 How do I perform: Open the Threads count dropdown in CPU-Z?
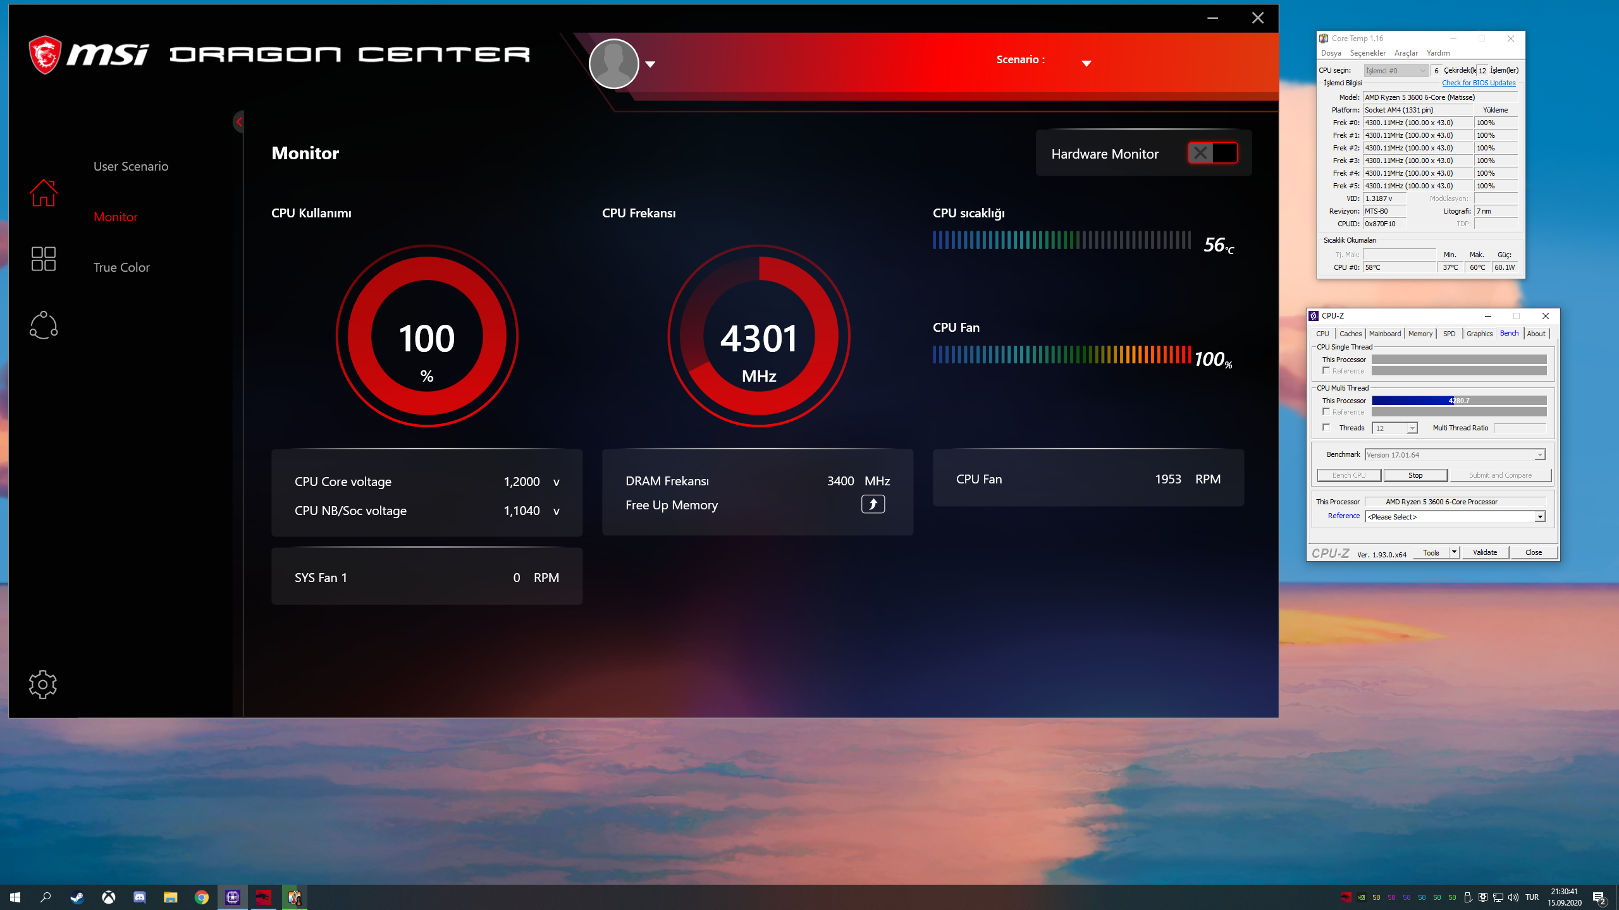[1394, 428]
